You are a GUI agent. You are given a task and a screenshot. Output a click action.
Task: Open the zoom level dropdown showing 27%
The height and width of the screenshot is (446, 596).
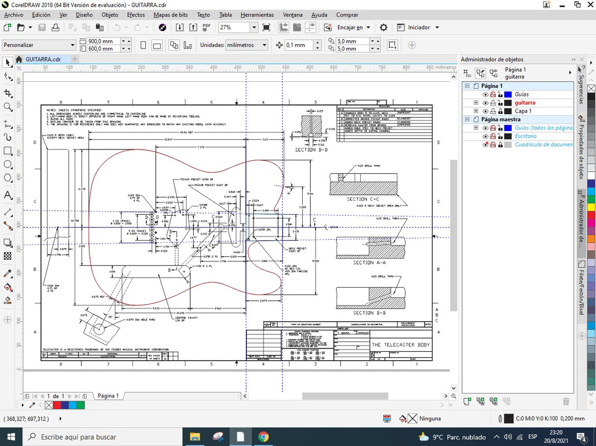pyautogui.click(x=254, y=27)
